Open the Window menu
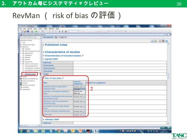The width and height of the screenshot is (187, 140). 52,29
